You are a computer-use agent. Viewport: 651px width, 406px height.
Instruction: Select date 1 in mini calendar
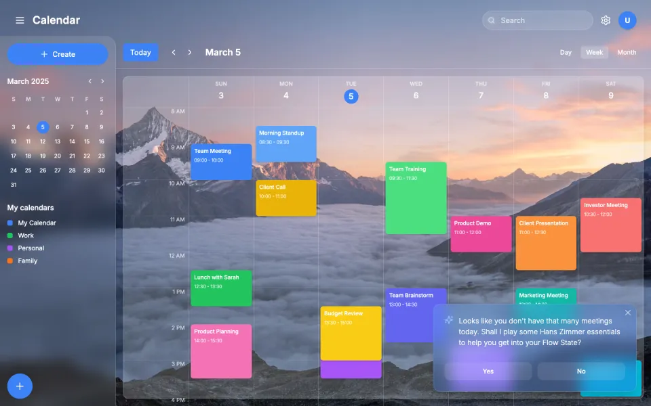[87, 113]
